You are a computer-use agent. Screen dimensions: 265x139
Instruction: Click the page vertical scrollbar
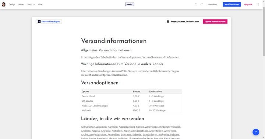click(264, 32)
